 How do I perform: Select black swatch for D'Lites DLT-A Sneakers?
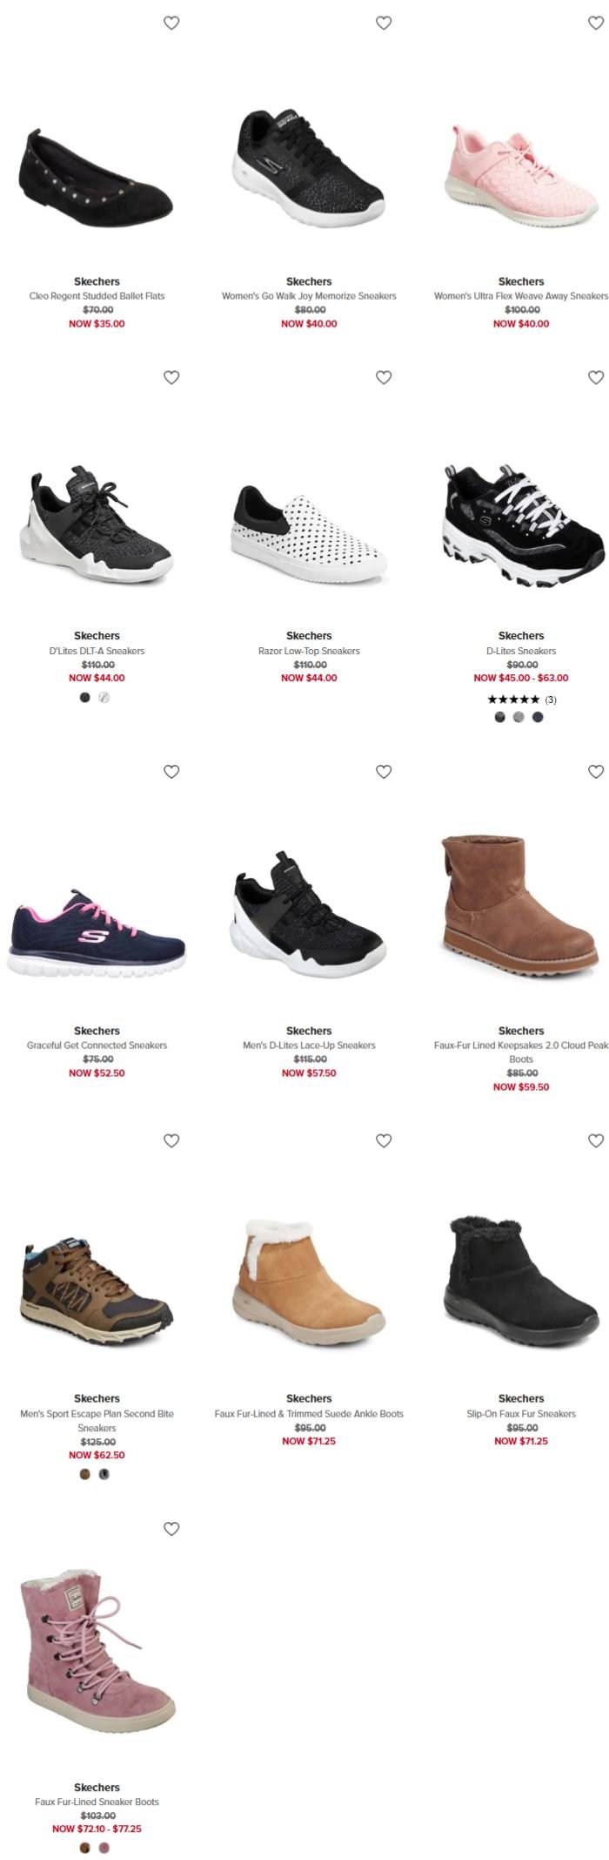pyautogui.click(x=85, y=698)
